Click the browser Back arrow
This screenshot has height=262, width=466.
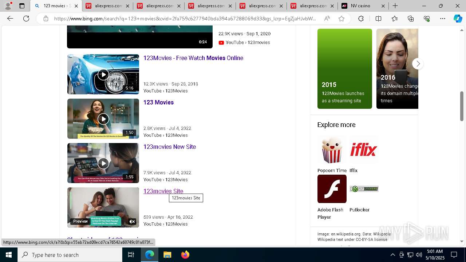click(10, 19)
